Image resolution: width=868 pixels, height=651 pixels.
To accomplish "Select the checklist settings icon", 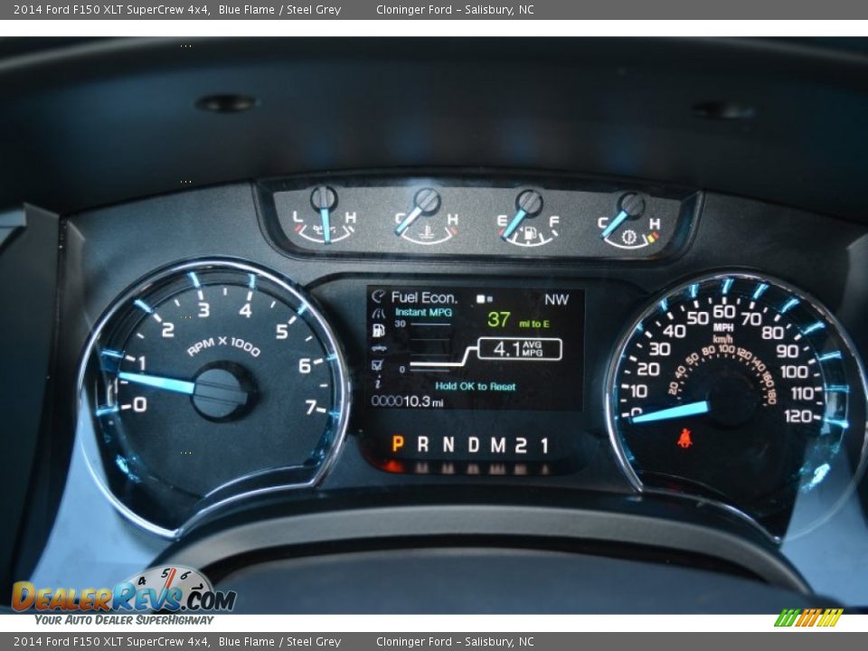I will 377,363.
